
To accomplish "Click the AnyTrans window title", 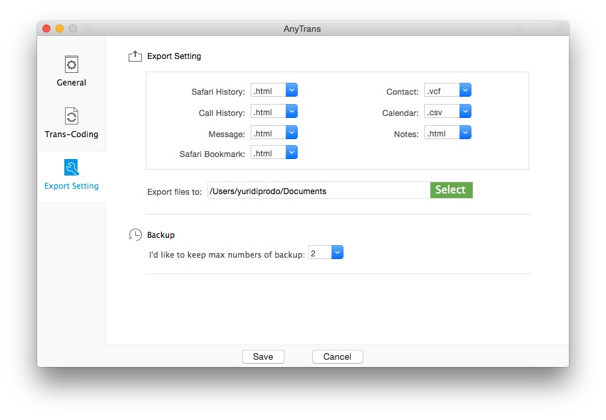I will pos(302,28).
